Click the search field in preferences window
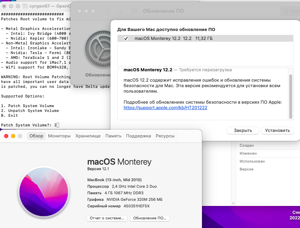 [x=290, y=11]
